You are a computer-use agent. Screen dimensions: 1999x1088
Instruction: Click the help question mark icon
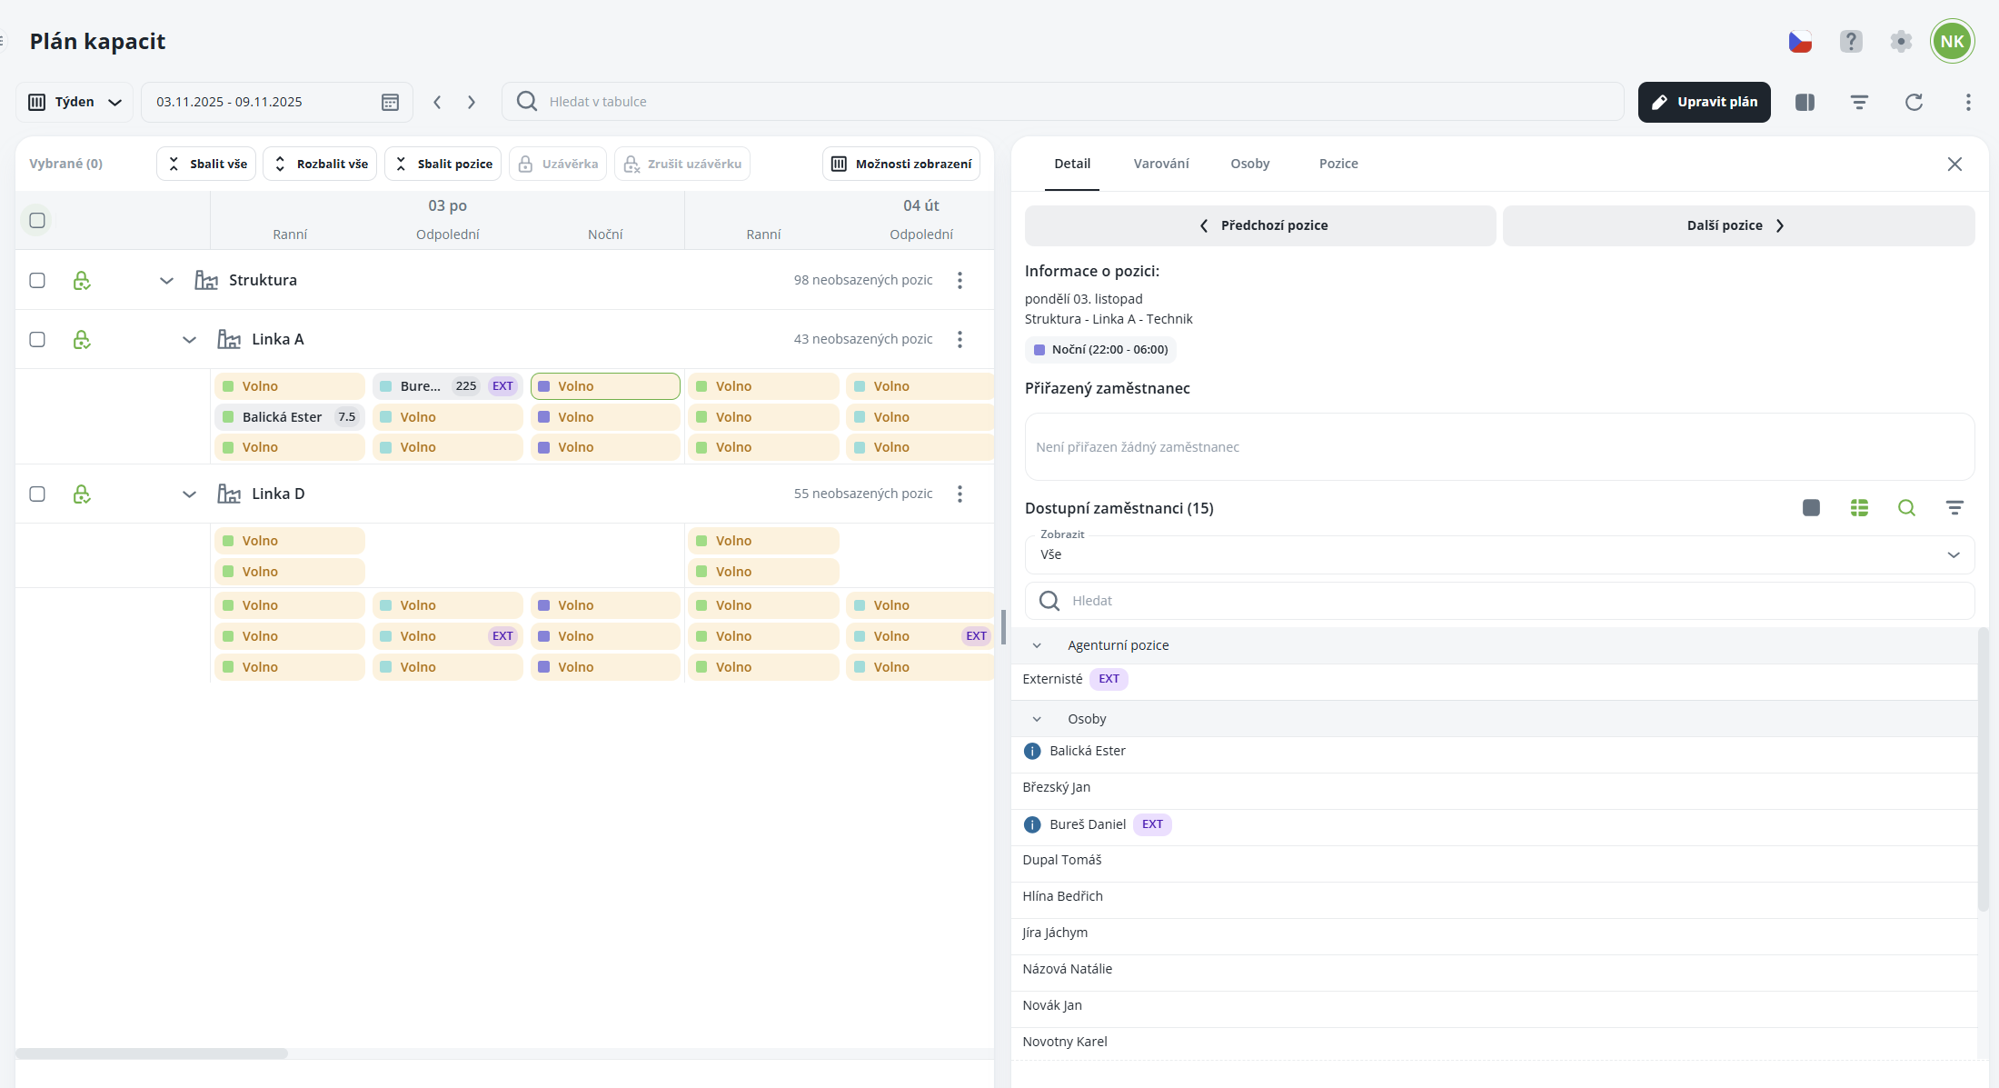point(1851,41)
